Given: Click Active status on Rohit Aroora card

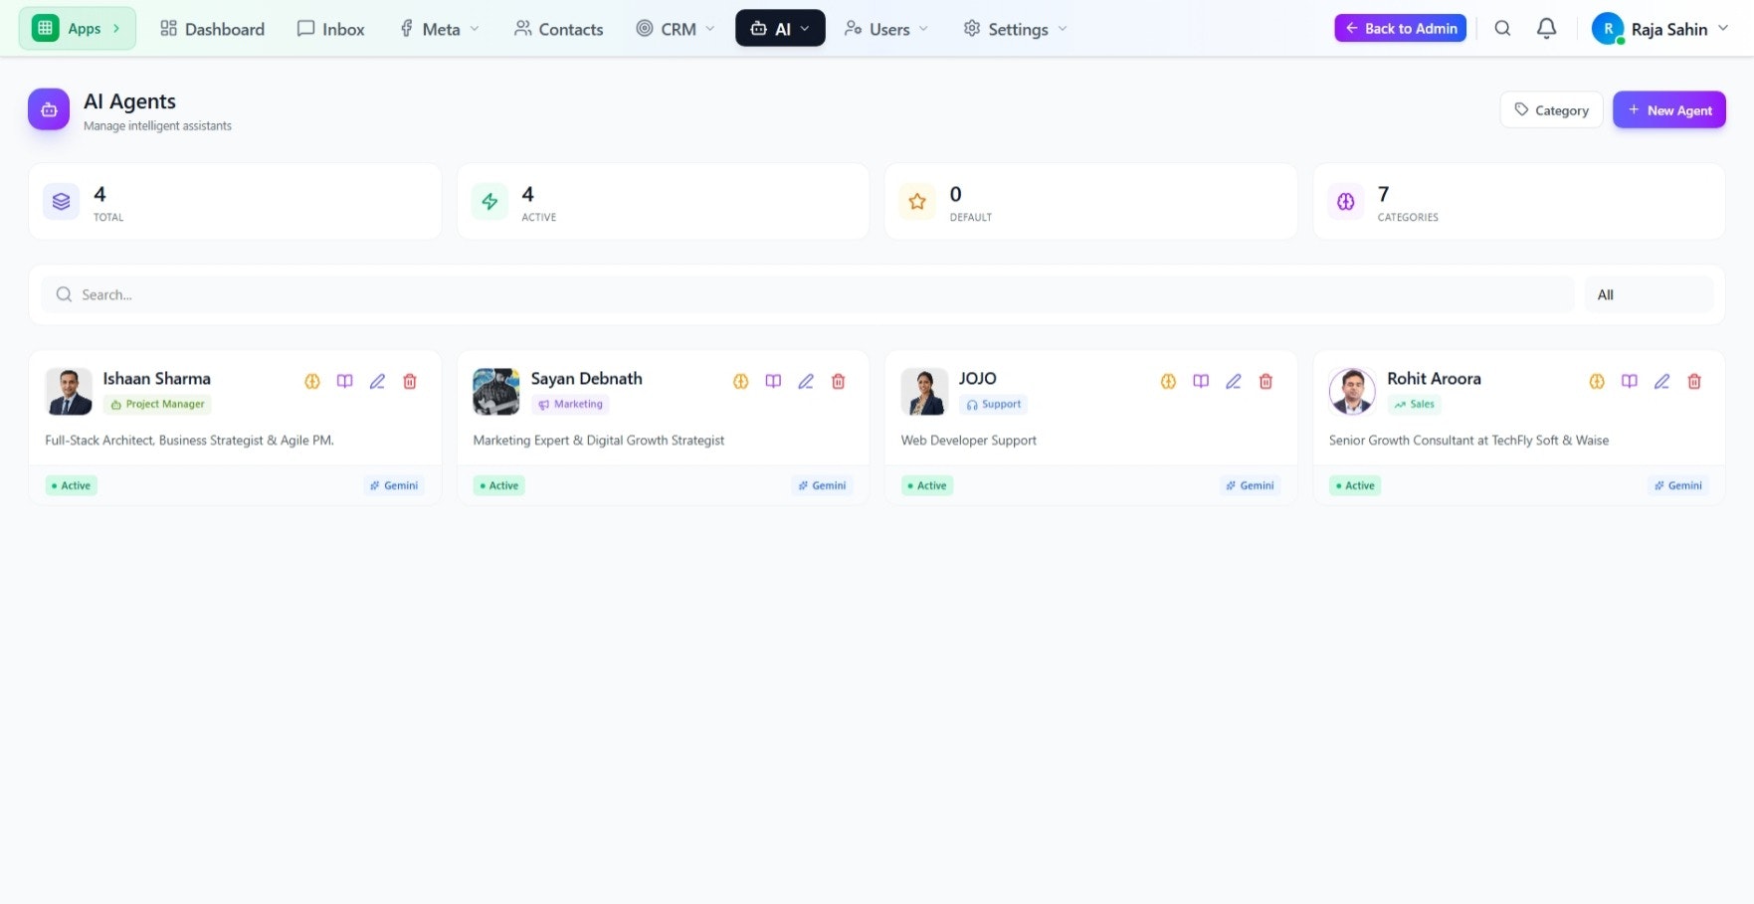Looking at the screenshot, I should coord(1355,485).
